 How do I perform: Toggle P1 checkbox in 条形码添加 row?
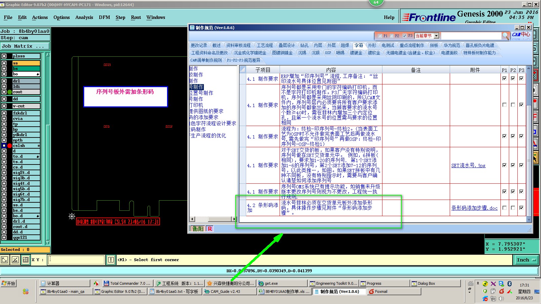(504, 208)
